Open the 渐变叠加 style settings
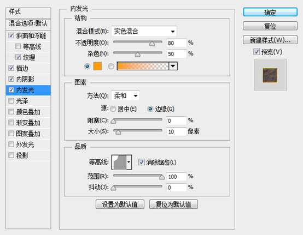The height and width of the screenshot is (235, 303). click(28, 123)
